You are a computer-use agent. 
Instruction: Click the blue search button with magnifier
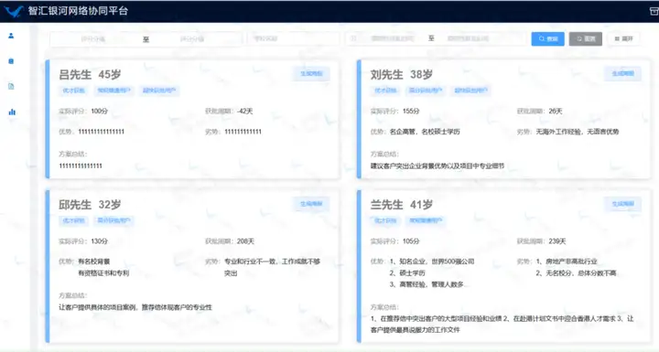(x=547, y=38)
